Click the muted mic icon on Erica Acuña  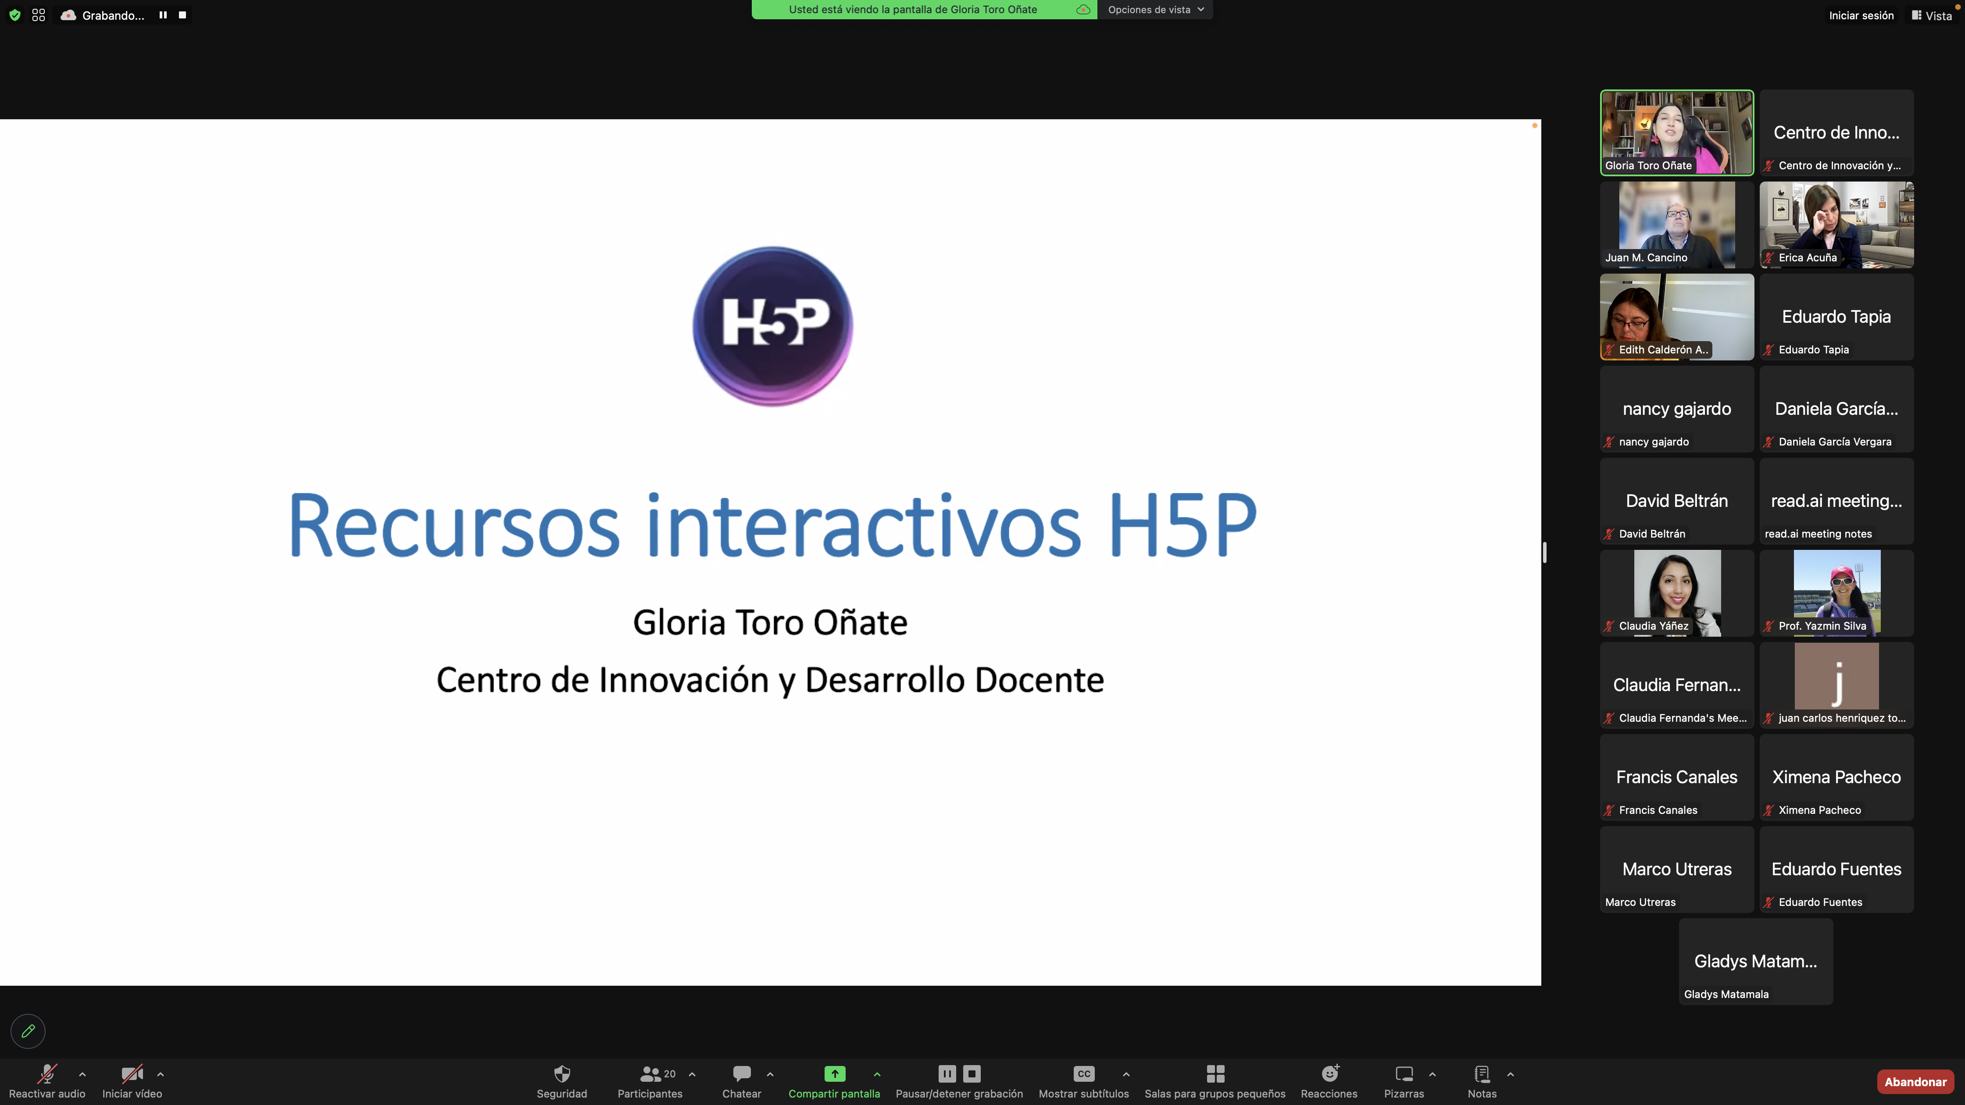pyautogui.click(x=1769, y=258)
